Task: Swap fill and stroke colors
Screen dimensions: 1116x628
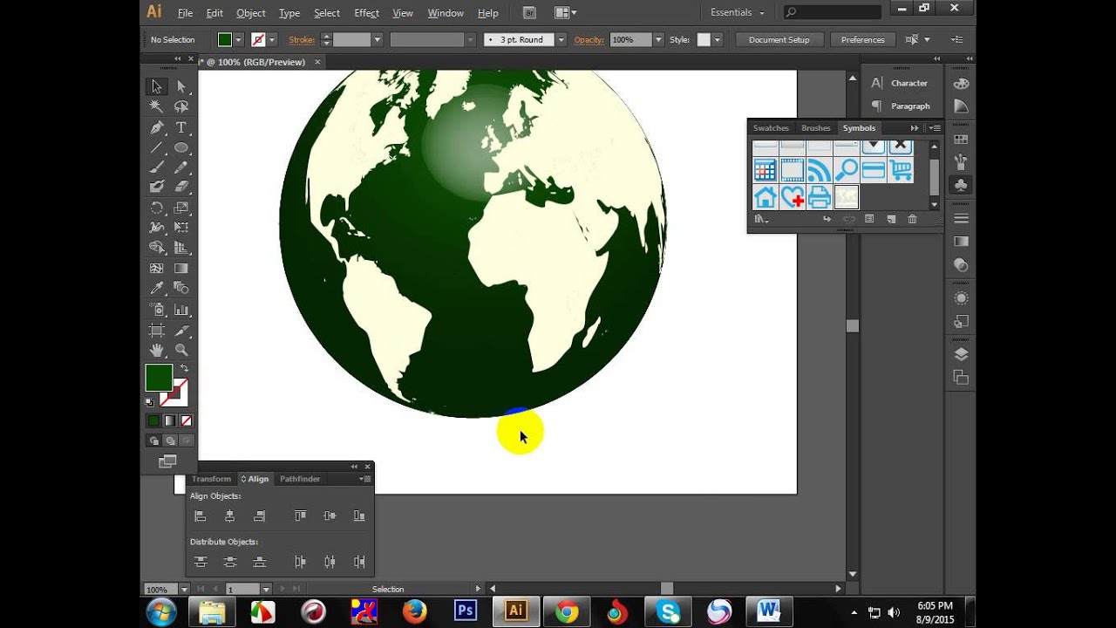Action: coord(184,369)
